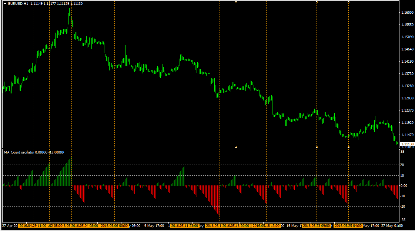Click the 1.14190 price scale label
Screen dimensions: 415x231
(407, 62)
